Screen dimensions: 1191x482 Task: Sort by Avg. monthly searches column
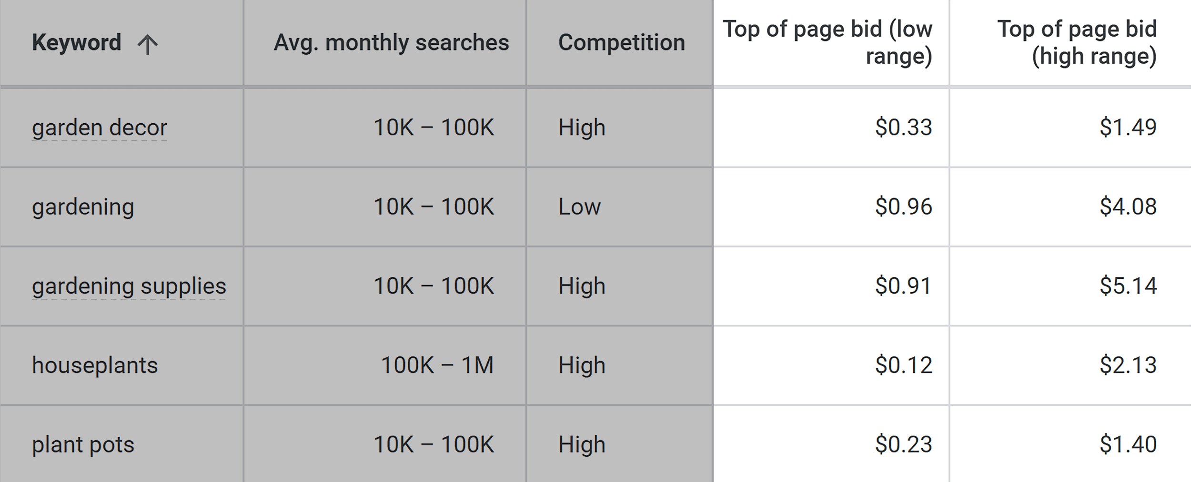(x=392, y=43)
